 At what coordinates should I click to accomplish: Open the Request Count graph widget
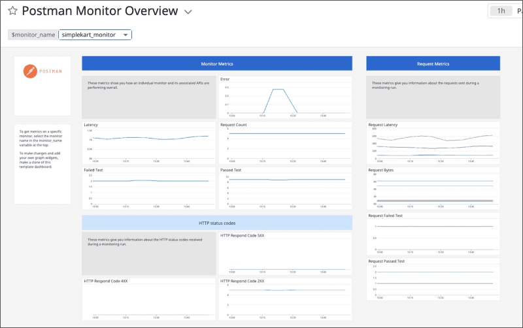tap(285, 142)
